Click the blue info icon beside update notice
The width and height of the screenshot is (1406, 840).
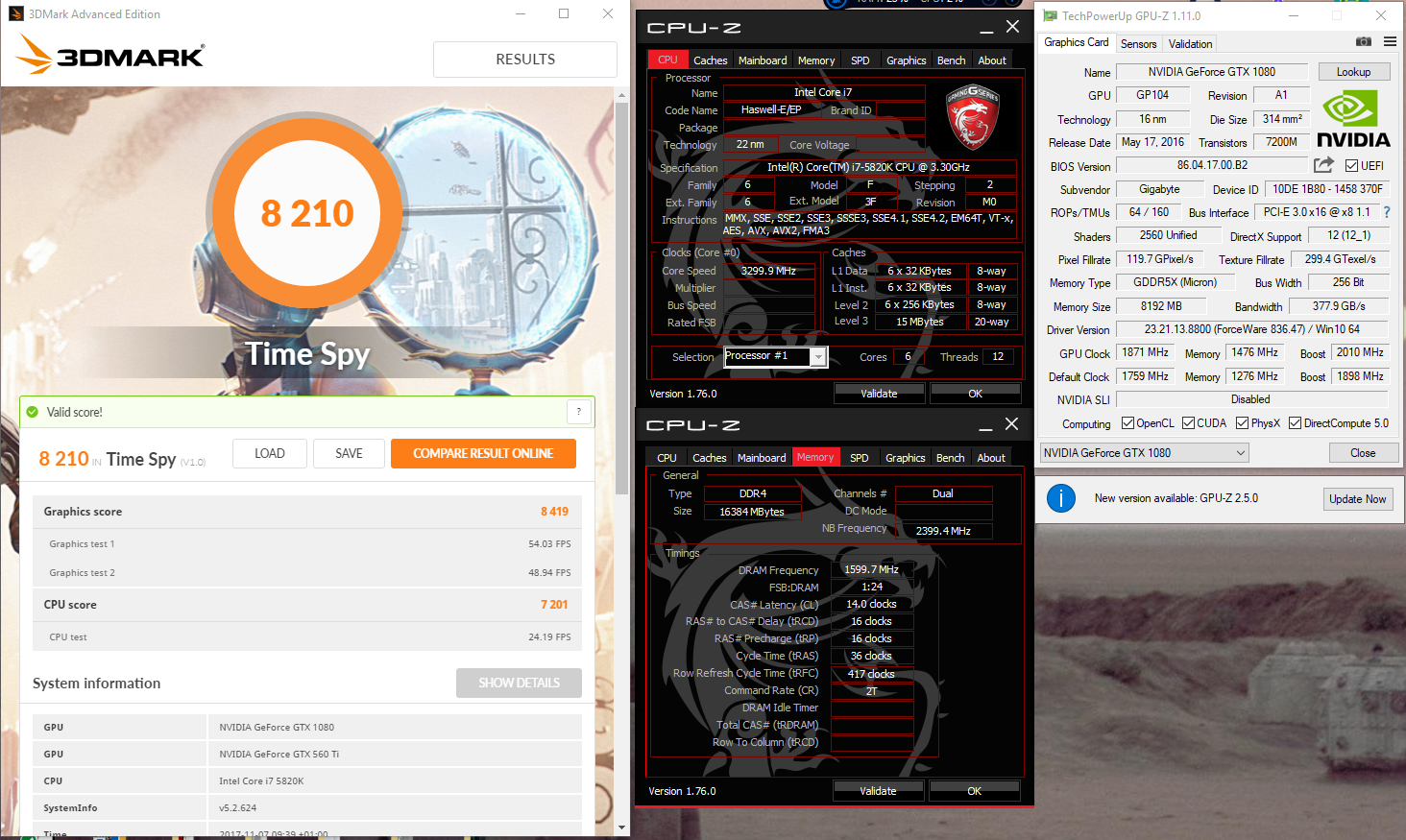point(1060,498)
